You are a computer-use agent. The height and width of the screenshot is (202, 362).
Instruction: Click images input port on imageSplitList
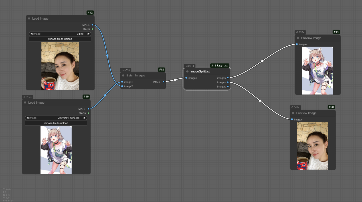click(186, 78)
